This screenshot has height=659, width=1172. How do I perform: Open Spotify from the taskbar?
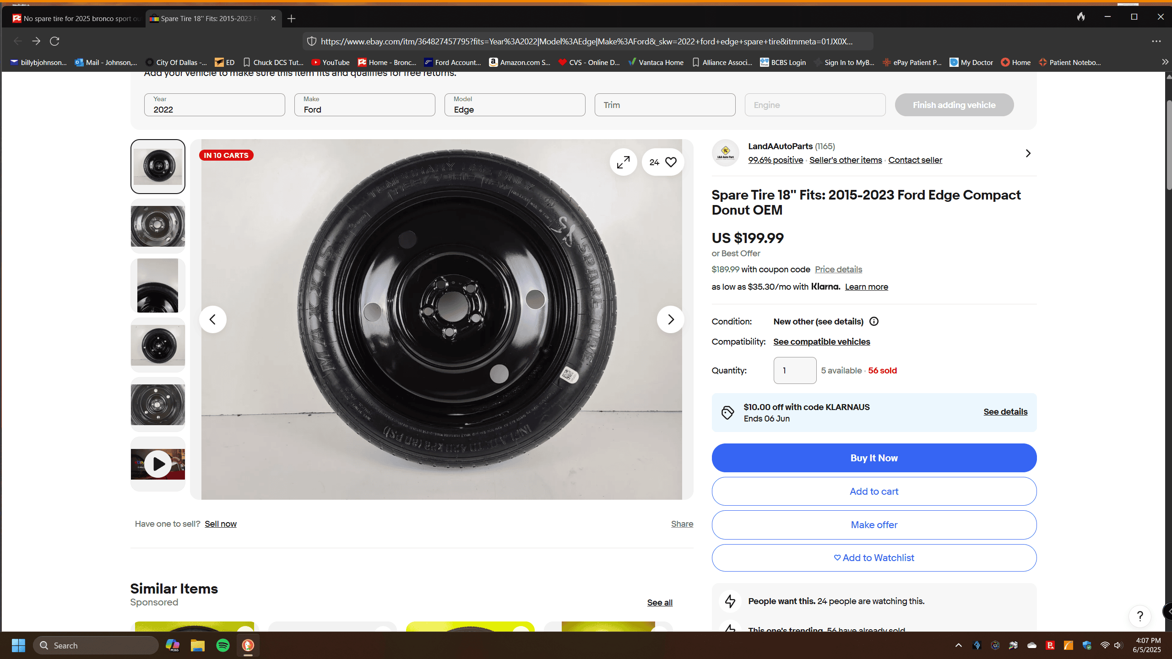(223, 645)
